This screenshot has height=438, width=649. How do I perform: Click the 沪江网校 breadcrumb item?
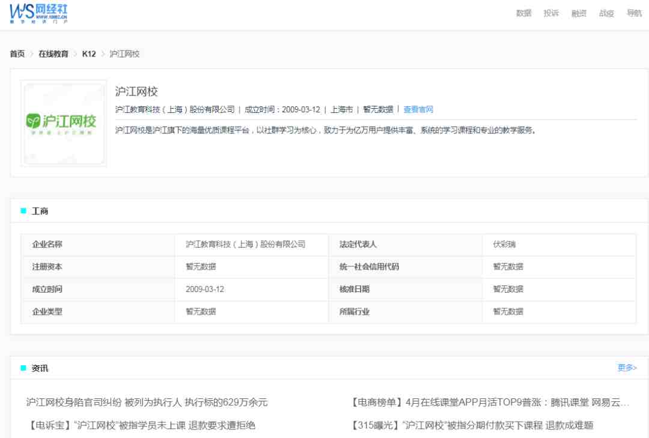[x=124, y=54]
